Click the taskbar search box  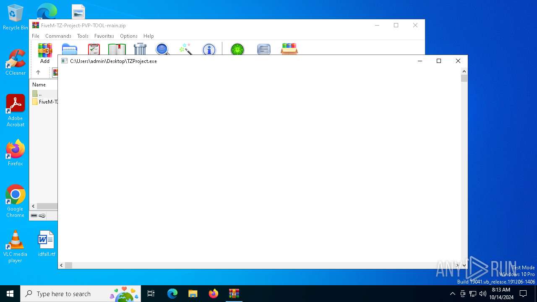tap(81, 294)
